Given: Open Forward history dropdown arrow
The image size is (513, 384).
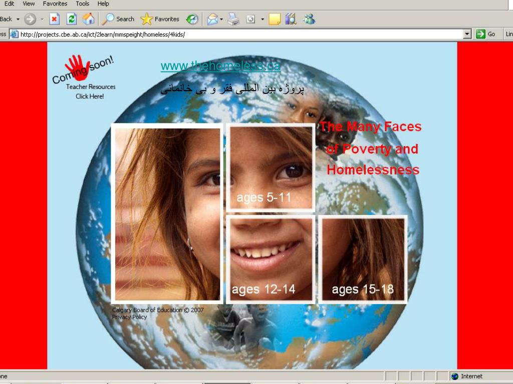Looking at the screenshot, I should (x=42, y=19).
